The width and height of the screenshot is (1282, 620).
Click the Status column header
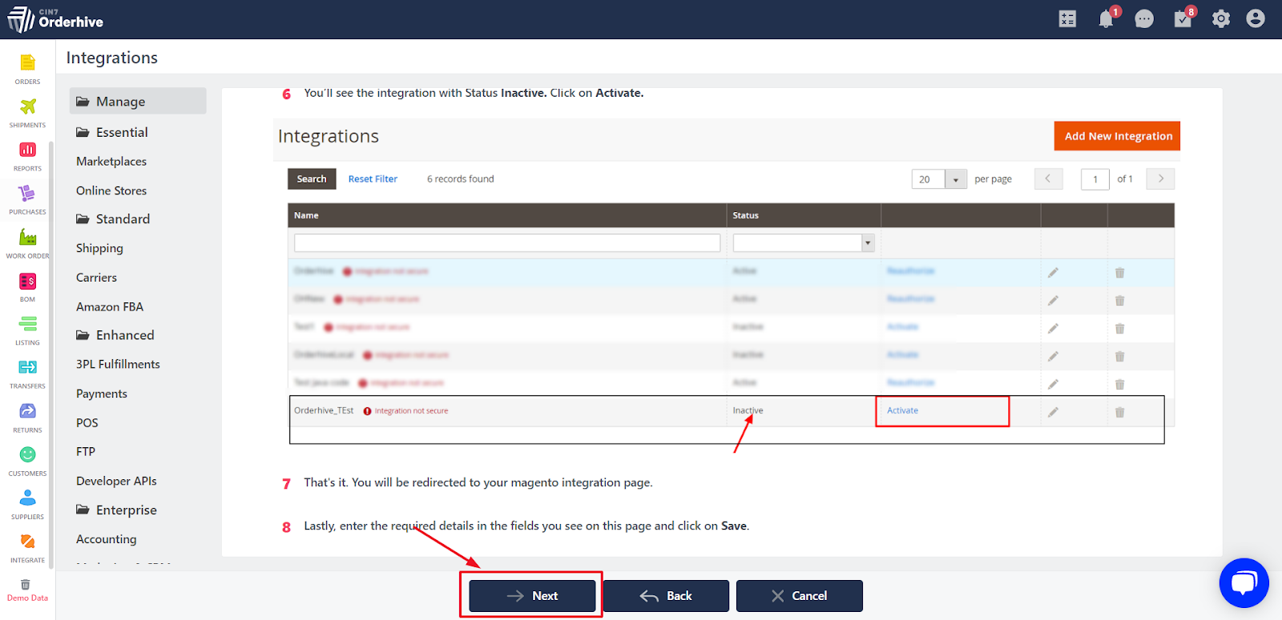(804, 215)
